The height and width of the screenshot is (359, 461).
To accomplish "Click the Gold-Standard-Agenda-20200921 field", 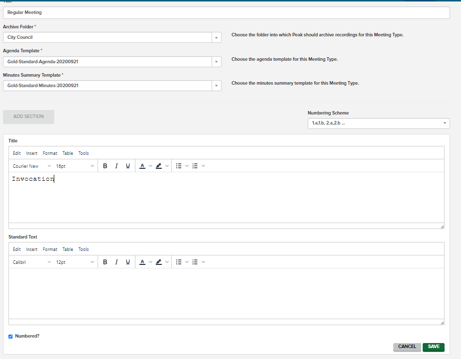I will pos(108,62).
